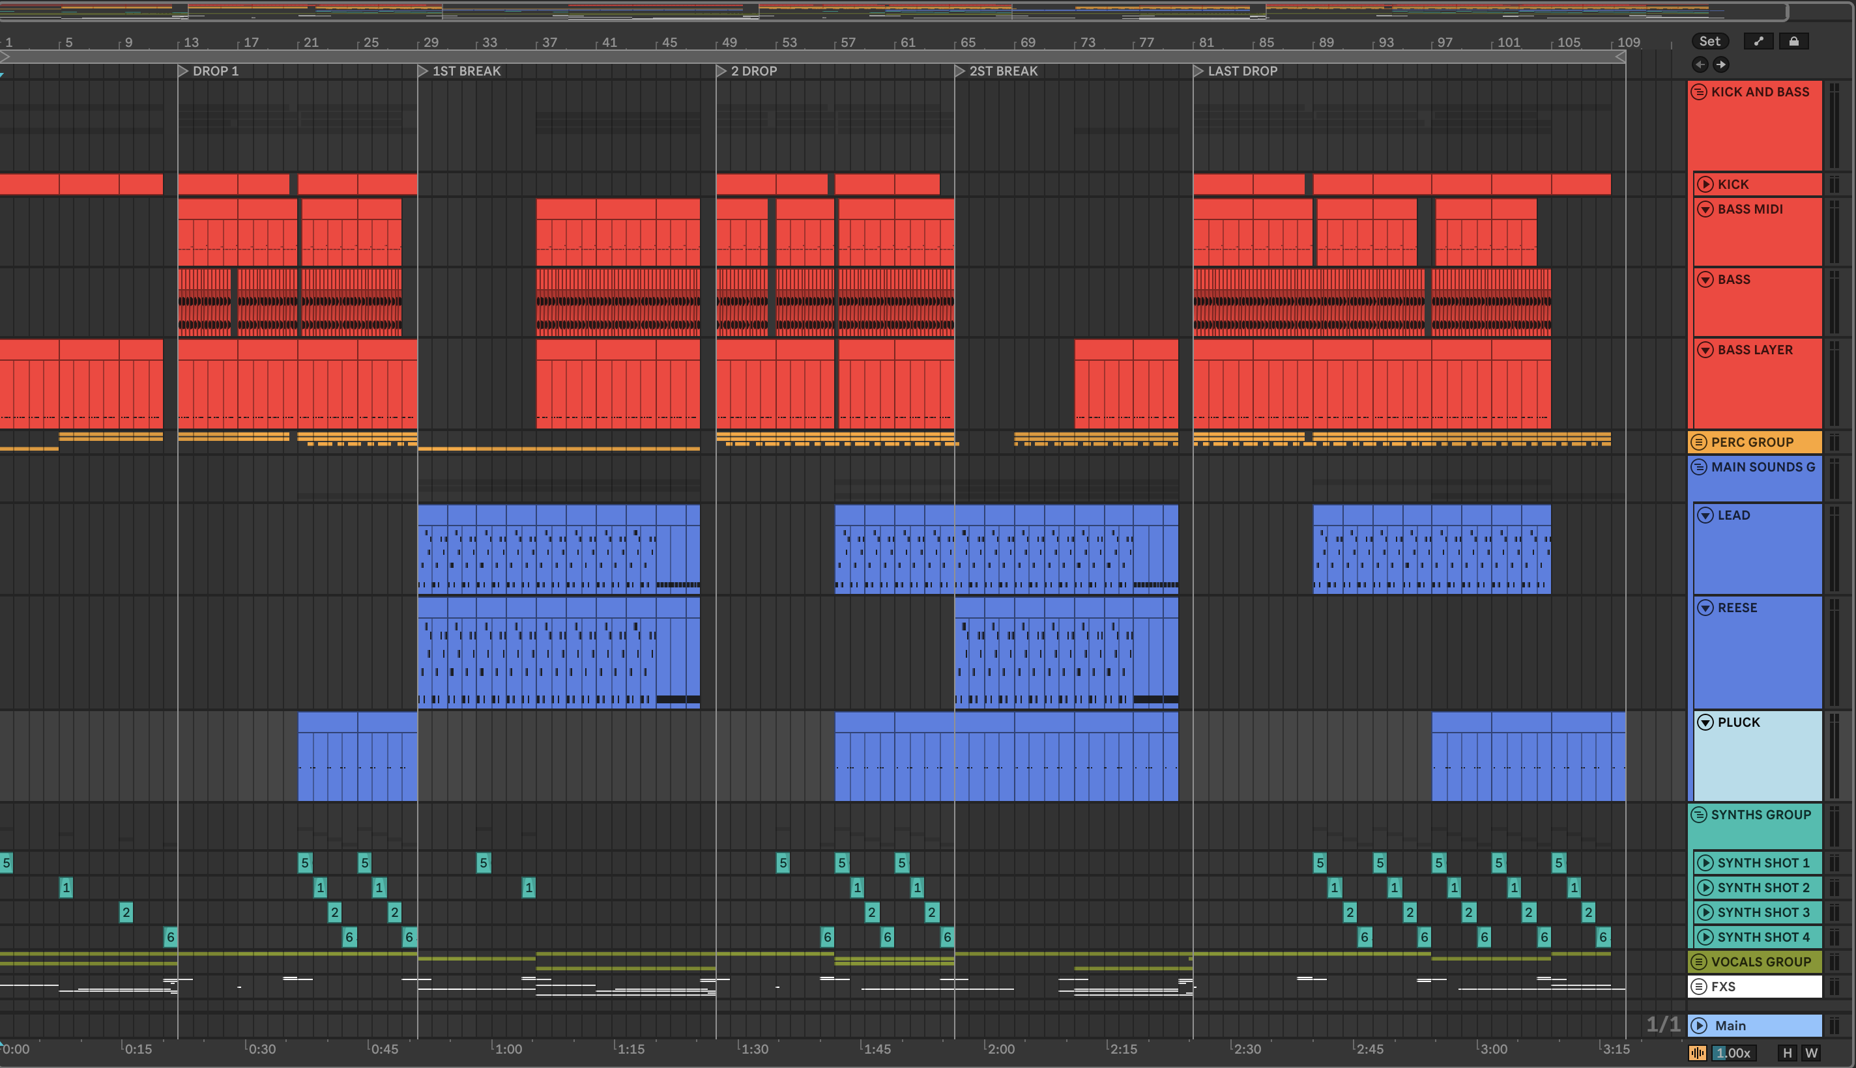This screenshot has height=1068, width=1856.
Task: Toggle the W width optimize button
Action: pos(1811,1053)
